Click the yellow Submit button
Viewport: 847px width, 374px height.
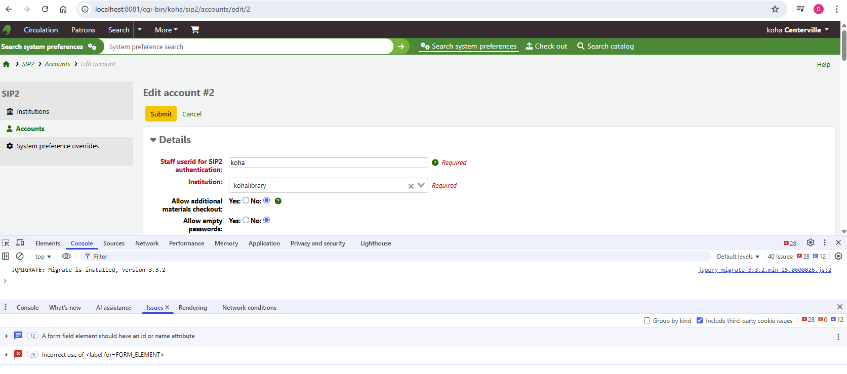[x=161, y=114]
